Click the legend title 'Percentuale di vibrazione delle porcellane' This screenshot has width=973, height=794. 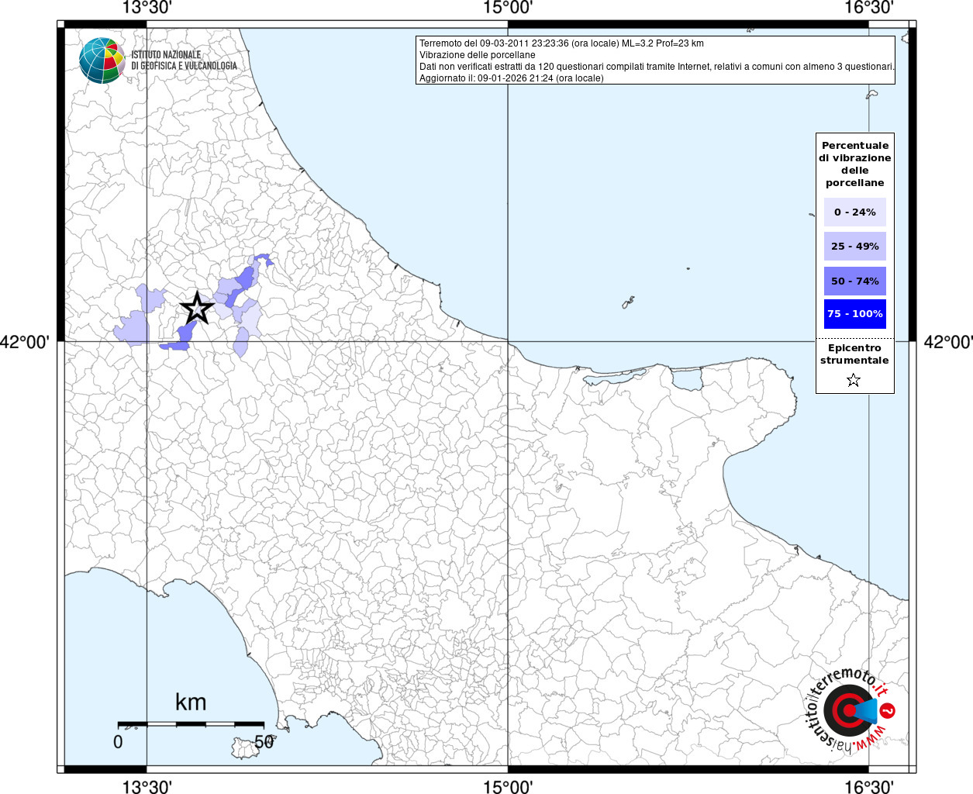pos(854,164)
